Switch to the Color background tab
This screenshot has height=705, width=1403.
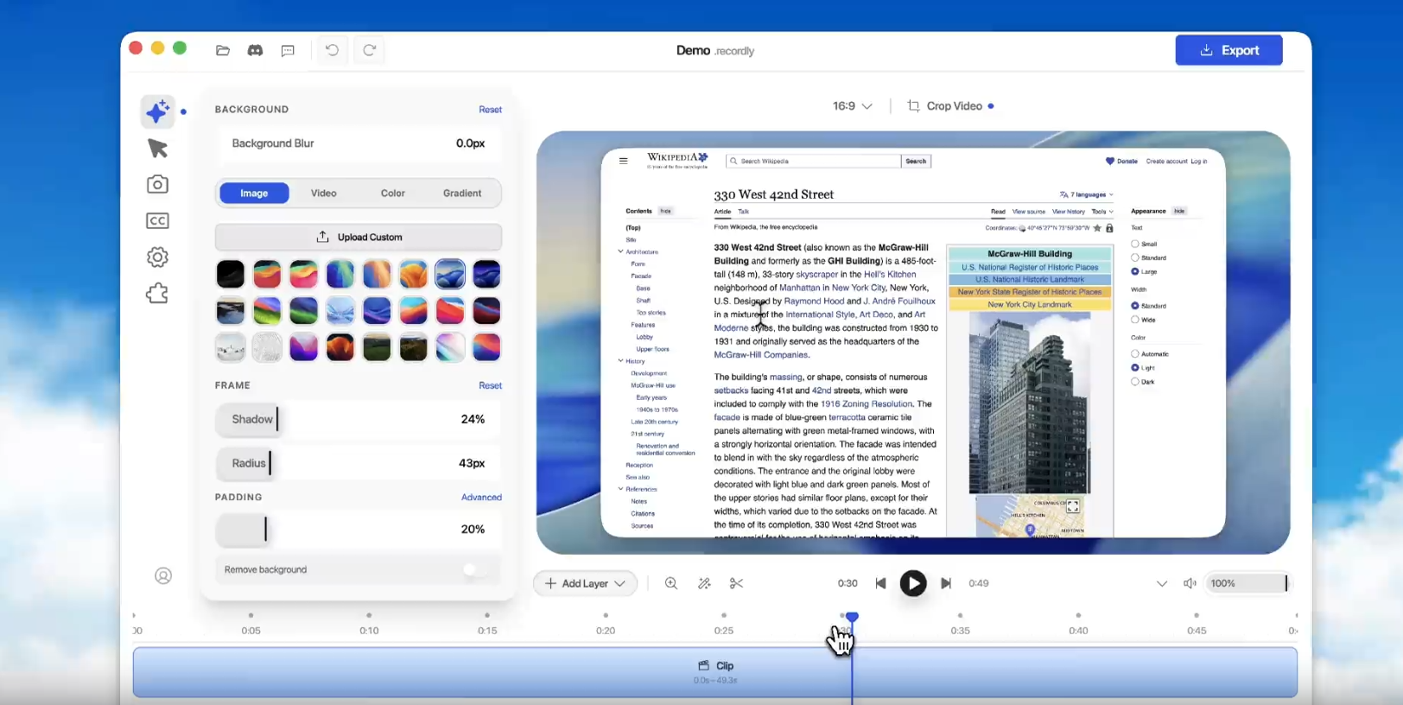click(x=393, y=194)
